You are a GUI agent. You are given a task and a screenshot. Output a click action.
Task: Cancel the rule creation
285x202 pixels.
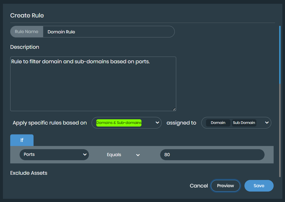[x=199, y=186]
